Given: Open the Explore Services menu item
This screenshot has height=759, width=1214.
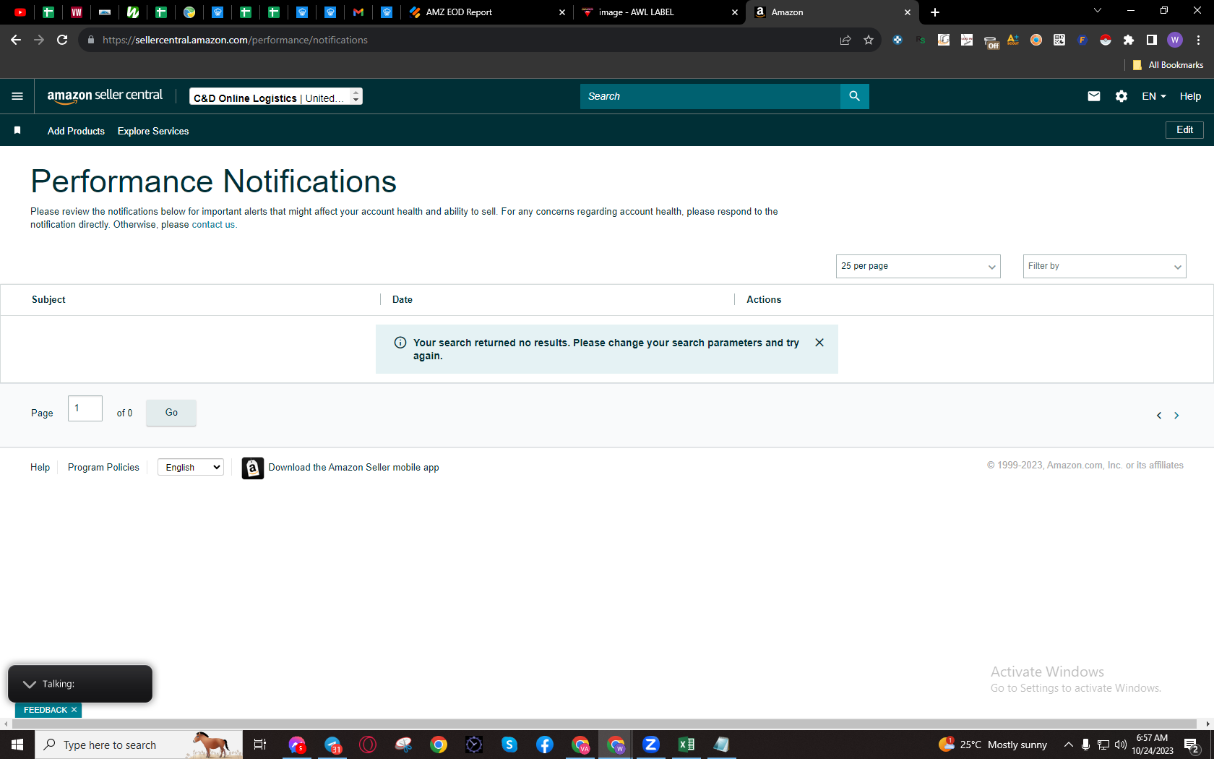Looking at the screenshot, I should pos(153,131).
